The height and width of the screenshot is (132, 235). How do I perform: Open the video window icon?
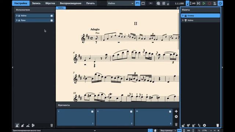pos(158,3)
